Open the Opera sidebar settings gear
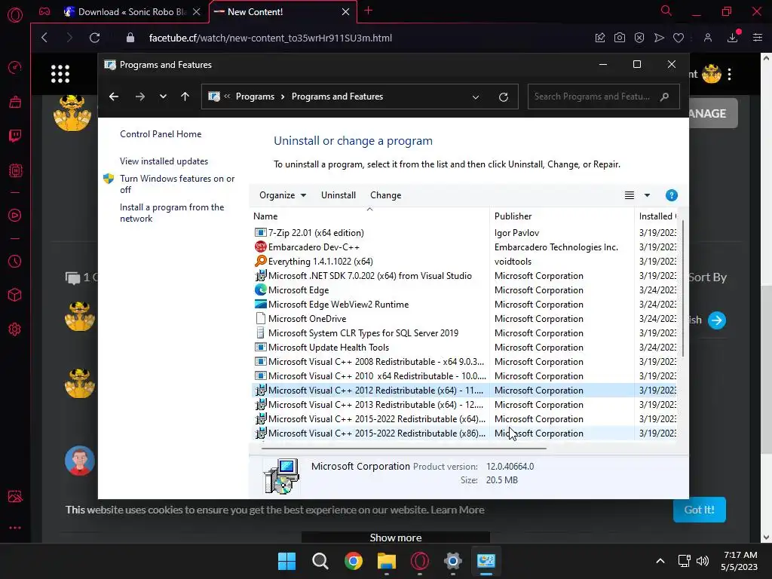 15,329
